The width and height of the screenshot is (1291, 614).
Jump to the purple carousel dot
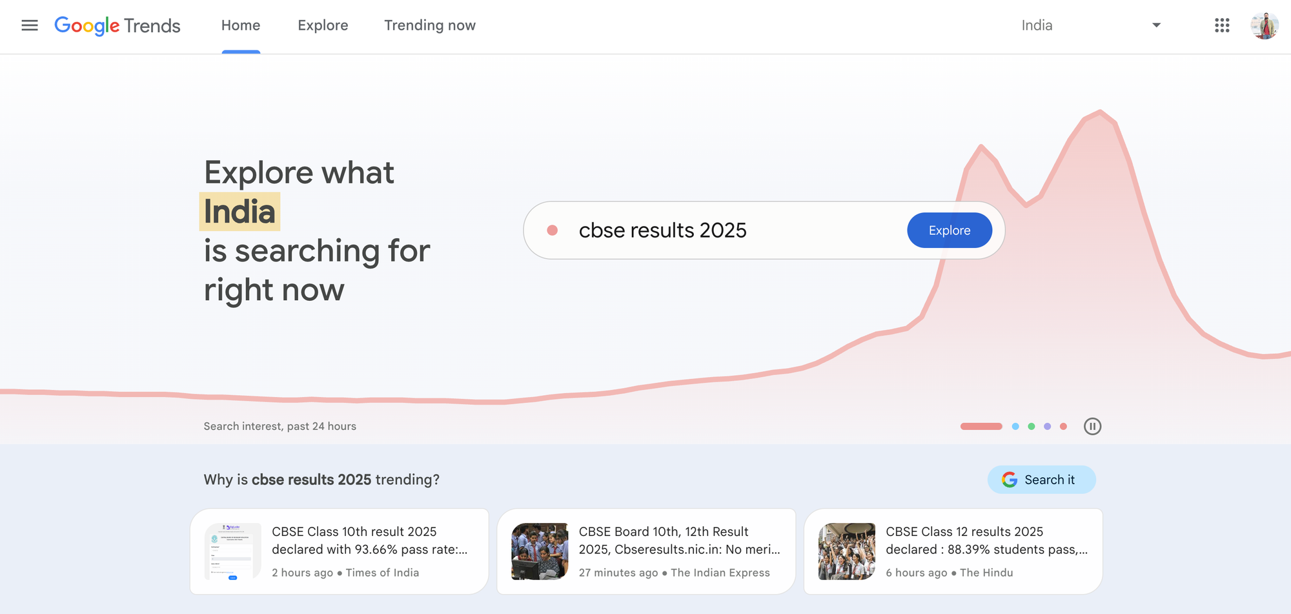[1047, 426]
